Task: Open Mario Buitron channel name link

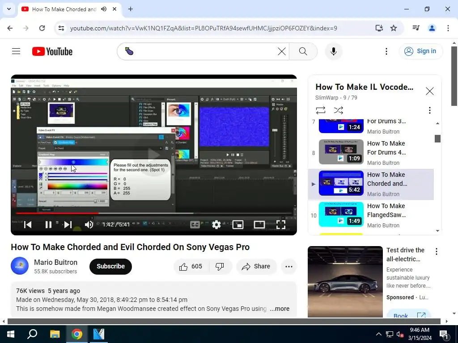Action: point(55,262)
